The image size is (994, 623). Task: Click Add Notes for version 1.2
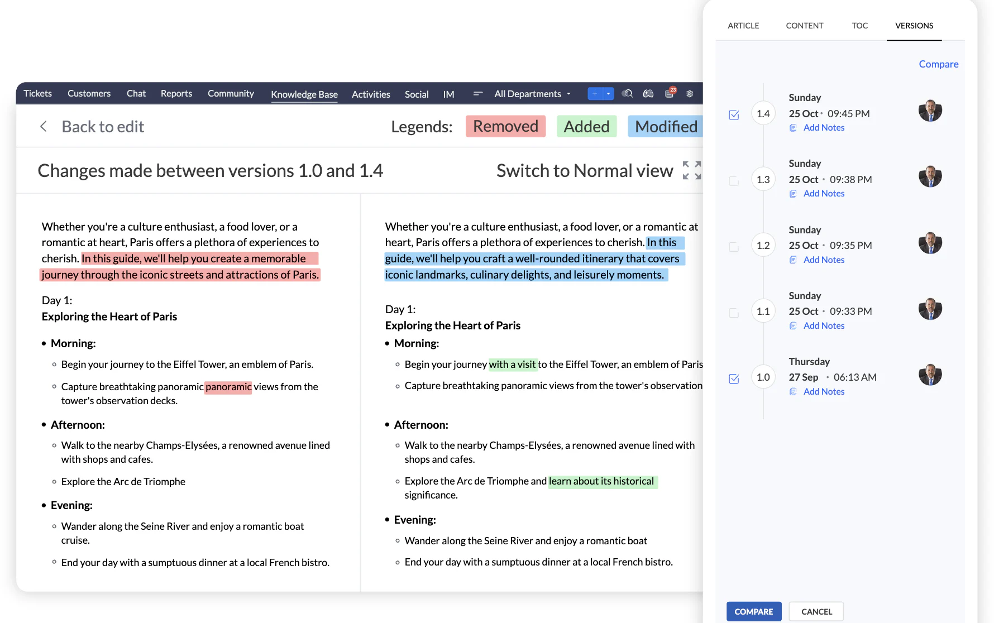[x=824, y=260]
